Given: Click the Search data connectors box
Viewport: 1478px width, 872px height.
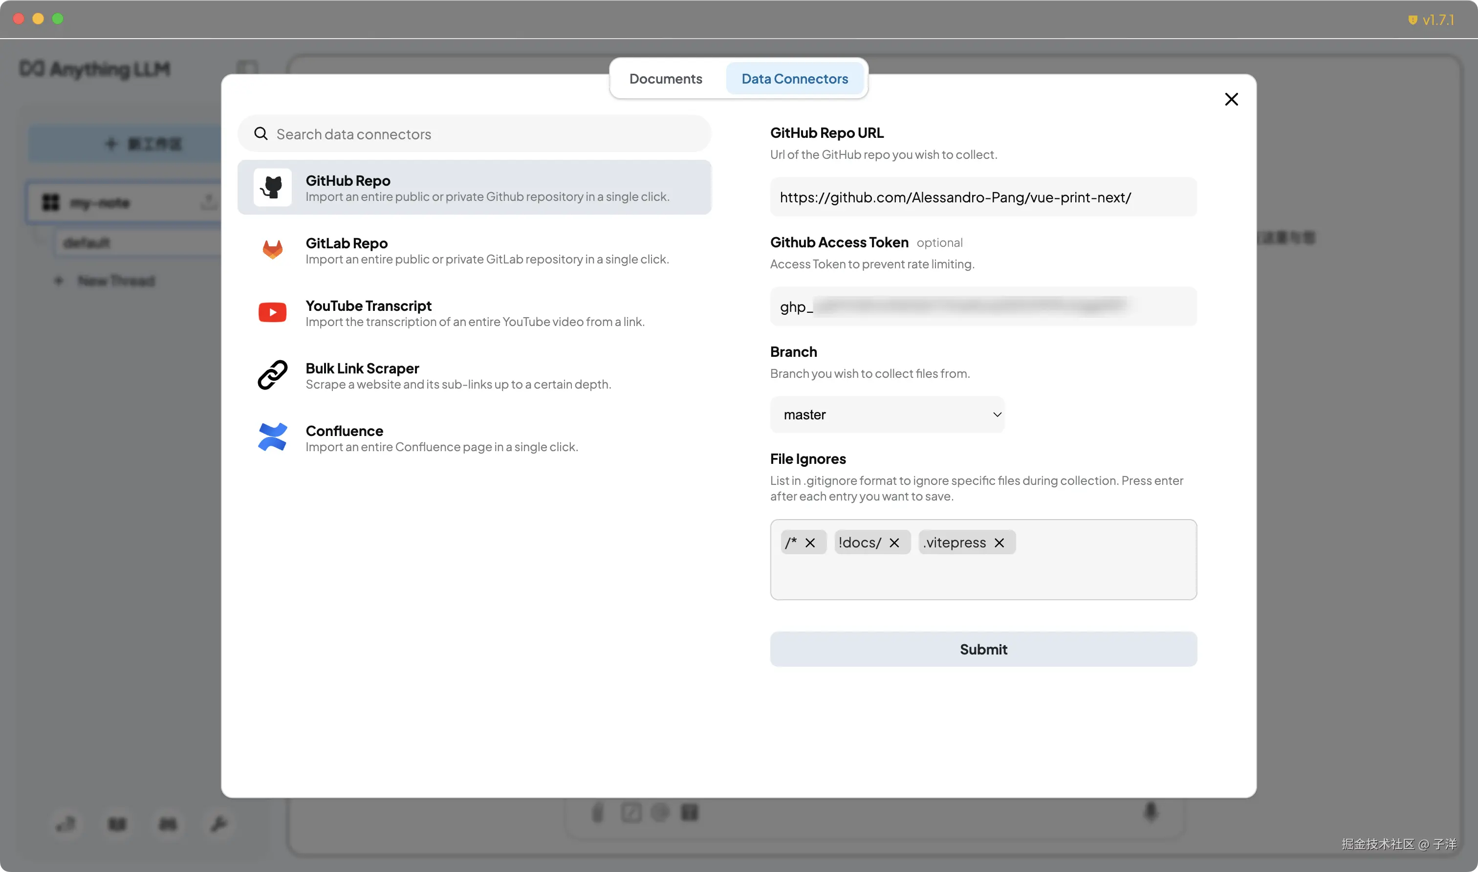Looking at the screenshot, I should tap(488, 134).
